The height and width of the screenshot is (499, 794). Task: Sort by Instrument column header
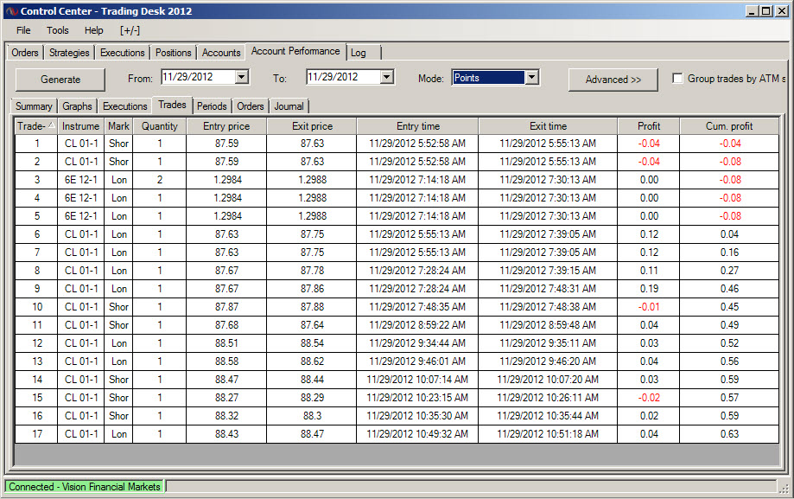pyautogui.click(x=80, y=126)
